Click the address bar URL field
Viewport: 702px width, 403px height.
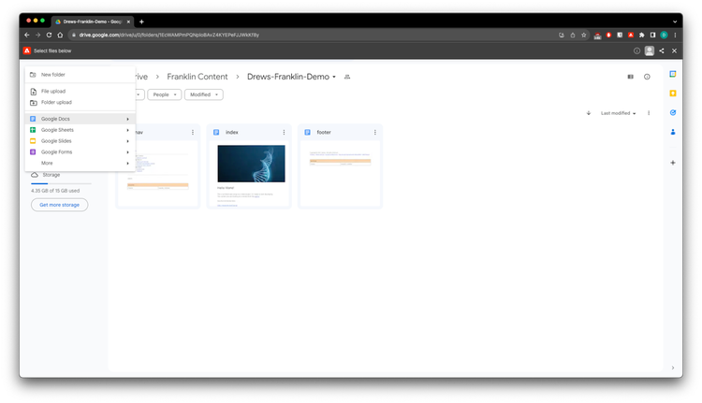(314, 35)
